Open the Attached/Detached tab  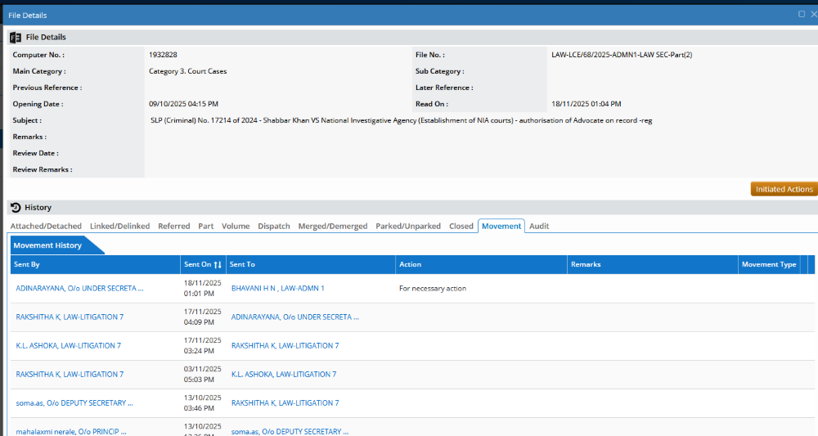point(46,226)
